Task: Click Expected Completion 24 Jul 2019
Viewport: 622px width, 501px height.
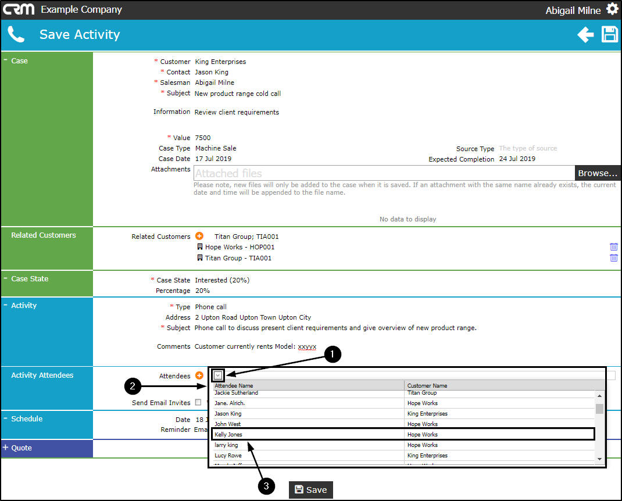Action: [517, 159]
